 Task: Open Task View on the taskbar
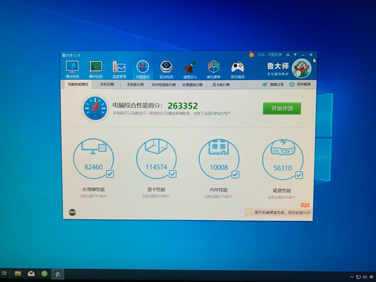[4, 274]
